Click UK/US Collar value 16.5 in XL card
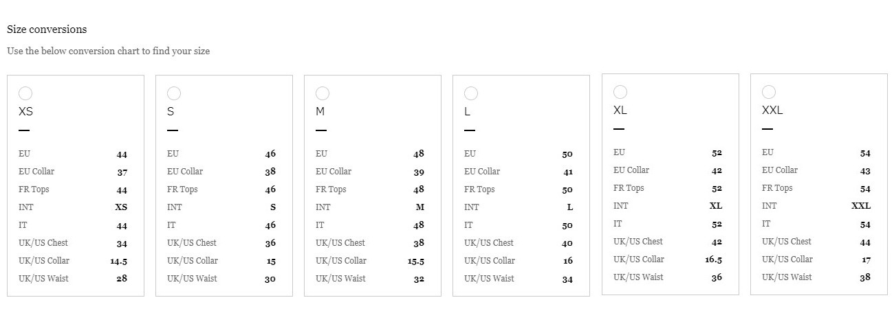This screenshot has height=311, width=894. pyautogui.click(x=713, y=260)
